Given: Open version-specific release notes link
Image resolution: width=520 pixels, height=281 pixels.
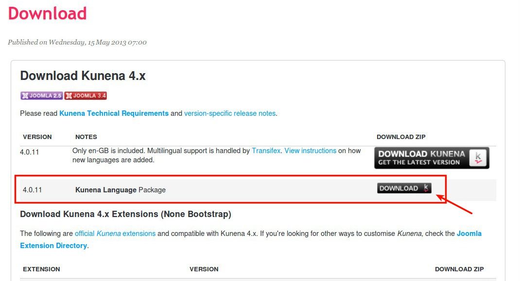Looking at the screenshot, I should (x=230, y=113).
